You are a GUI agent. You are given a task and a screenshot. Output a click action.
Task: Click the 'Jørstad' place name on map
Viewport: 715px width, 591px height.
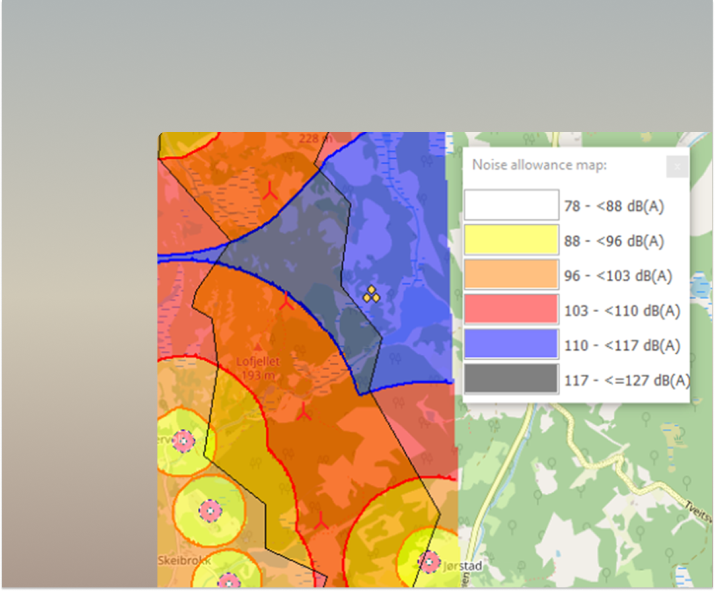click(463, 566)
